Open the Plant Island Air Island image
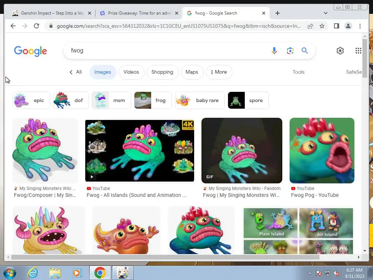This screenshot has height=280, width=373. click(298, 231)
